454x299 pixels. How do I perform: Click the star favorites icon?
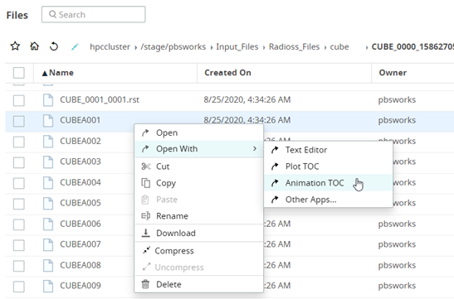[15, 46]
